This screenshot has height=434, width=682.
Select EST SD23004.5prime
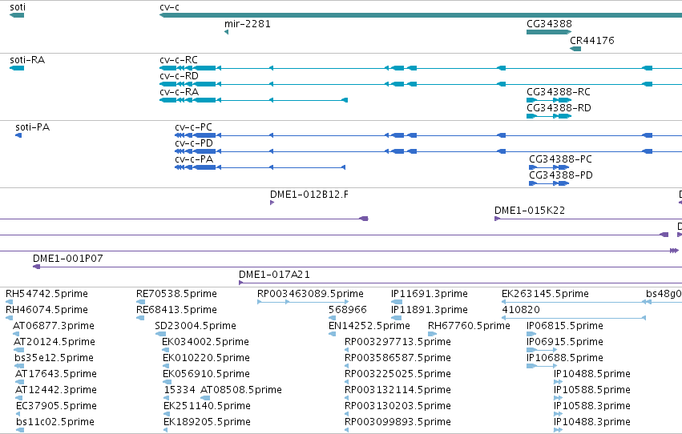[x=196, y=326]
